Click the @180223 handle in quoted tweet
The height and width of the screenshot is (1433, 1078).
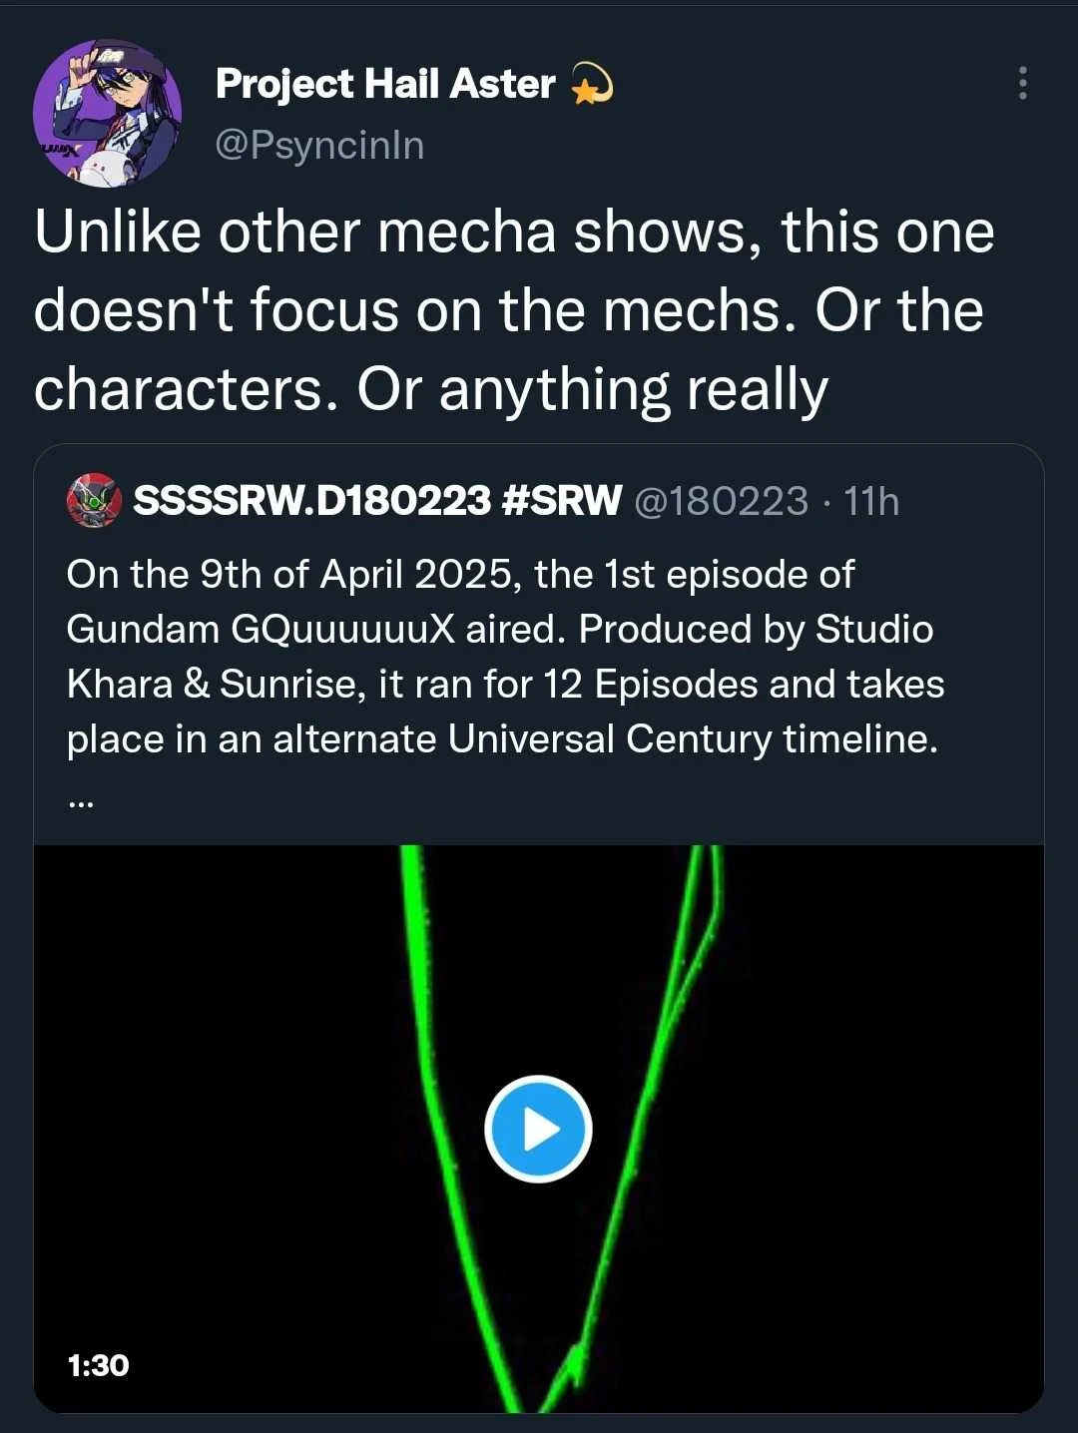tap(721, 501)
